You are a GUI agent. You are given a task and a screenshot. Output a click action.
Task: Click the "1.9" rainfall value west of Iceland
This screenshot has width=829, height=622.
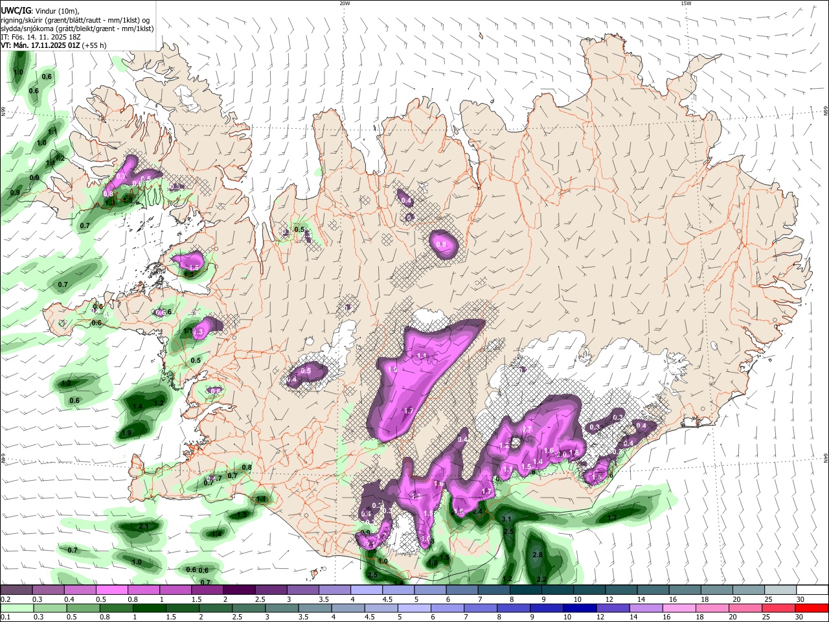point(126,433)
